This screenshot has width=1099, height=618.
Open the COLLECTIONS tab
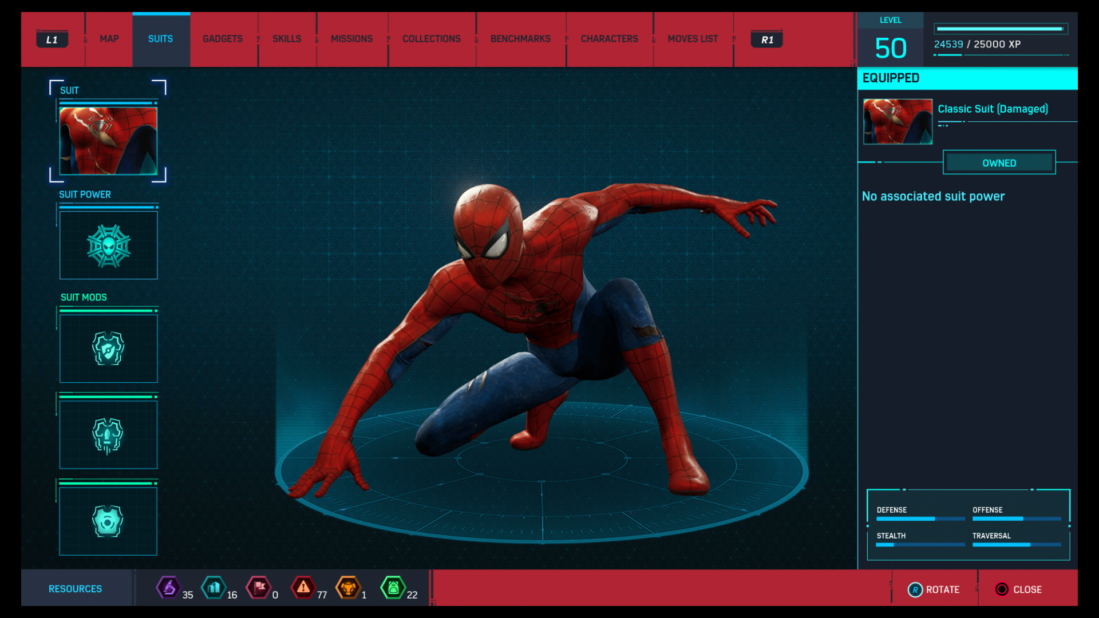432,38
